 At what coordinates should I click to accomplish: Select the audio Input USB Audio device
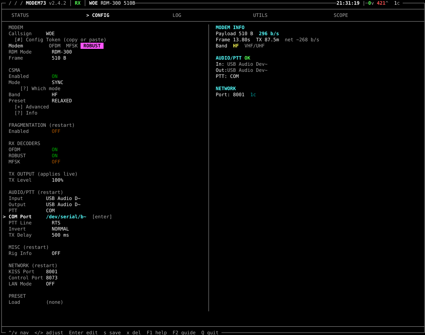point(63,199)
